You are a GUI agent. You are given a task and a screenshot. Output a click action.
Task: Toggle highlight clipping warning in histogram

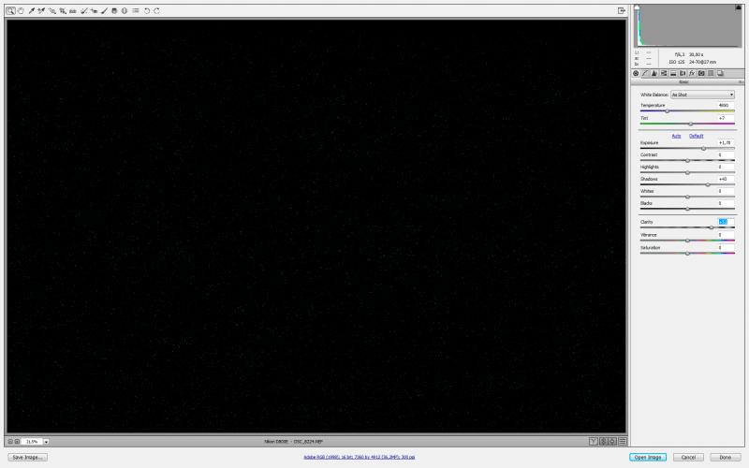(738, 7)
